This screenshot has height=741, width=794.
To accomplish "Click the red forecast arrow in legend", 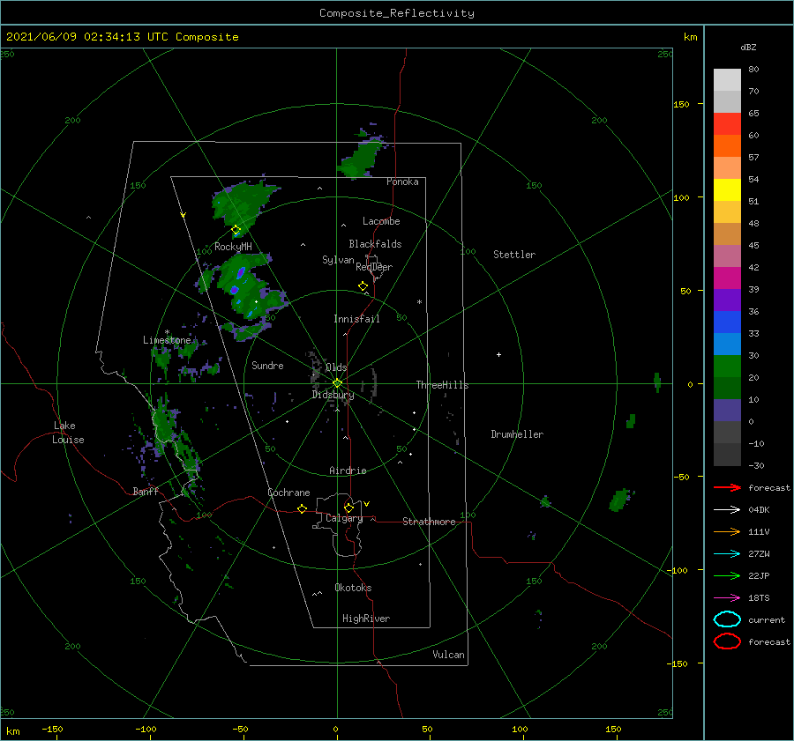I will click(x=727, y=487).
